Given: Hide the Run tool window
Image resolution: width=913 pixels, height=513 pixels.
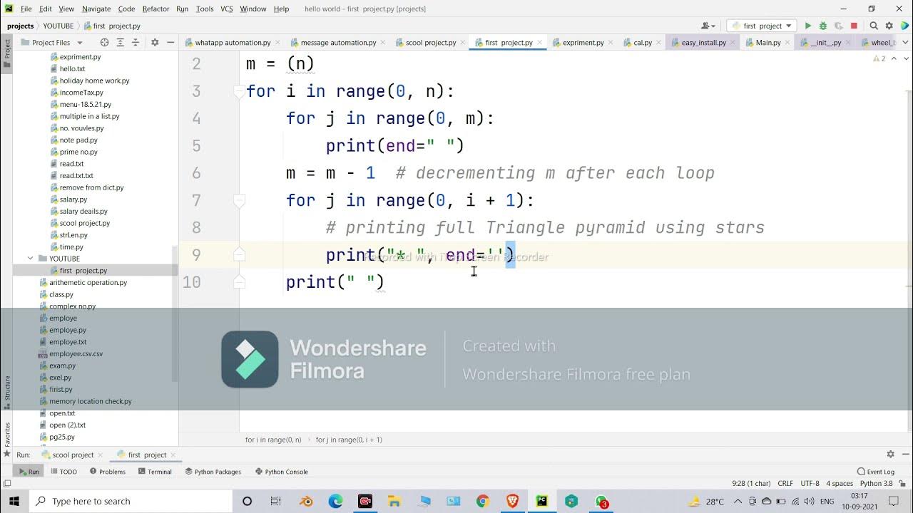Looking at the screenshot, I should [x=904, y=455].
